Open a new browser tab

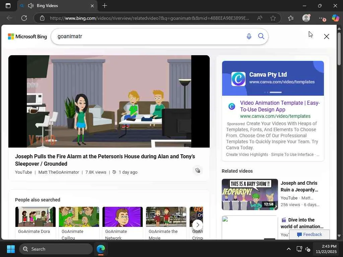105,6
